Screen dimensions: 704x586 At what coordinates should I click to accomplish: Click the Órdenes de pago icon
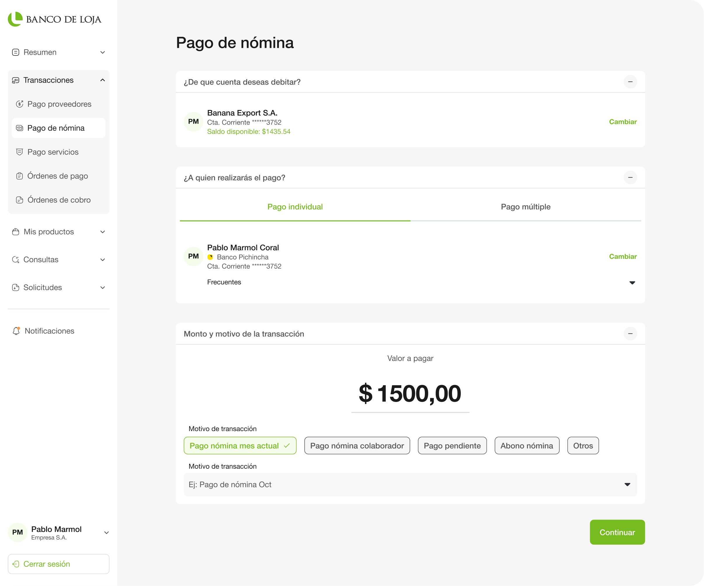point(20,176)
